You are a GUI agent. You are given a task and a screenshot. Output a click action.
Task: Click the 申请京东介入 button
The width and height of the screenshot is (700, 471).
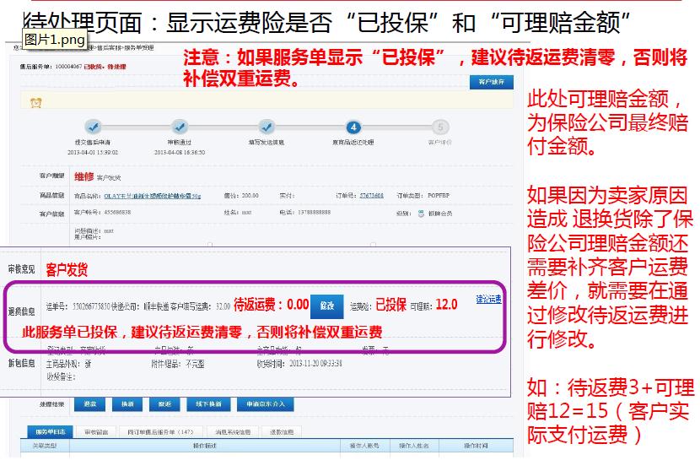tap(265, 404)
